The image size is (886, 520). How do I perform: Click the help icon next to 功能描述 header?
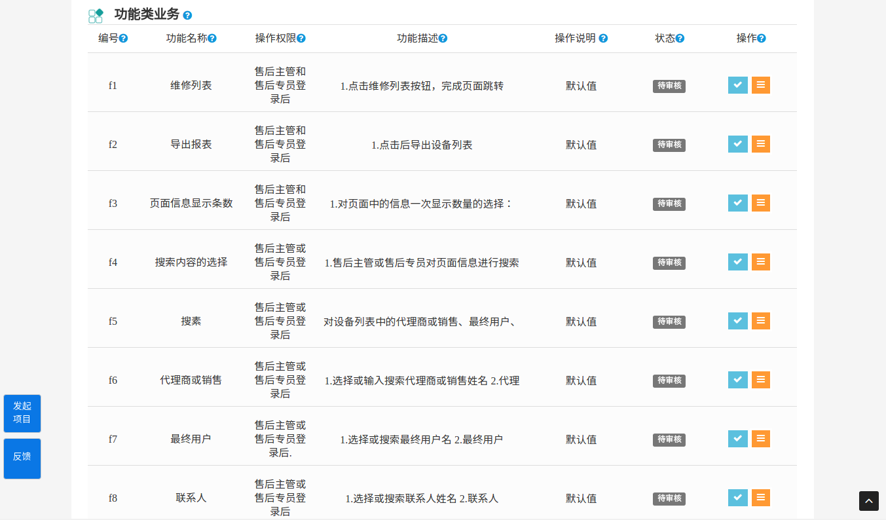click(443, 39)
